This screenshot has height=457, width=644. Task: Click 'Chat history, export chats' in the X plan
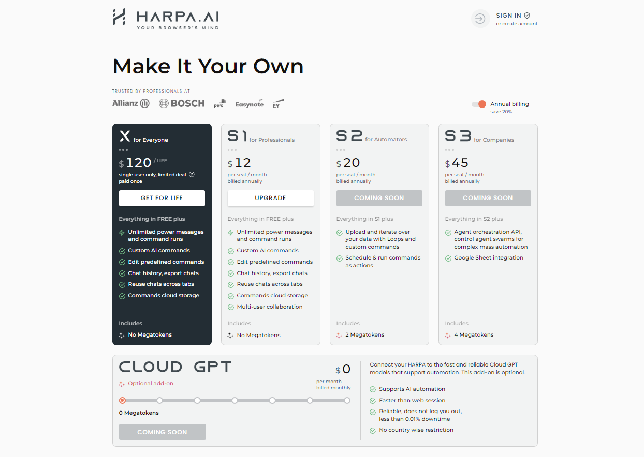point(164,273)
